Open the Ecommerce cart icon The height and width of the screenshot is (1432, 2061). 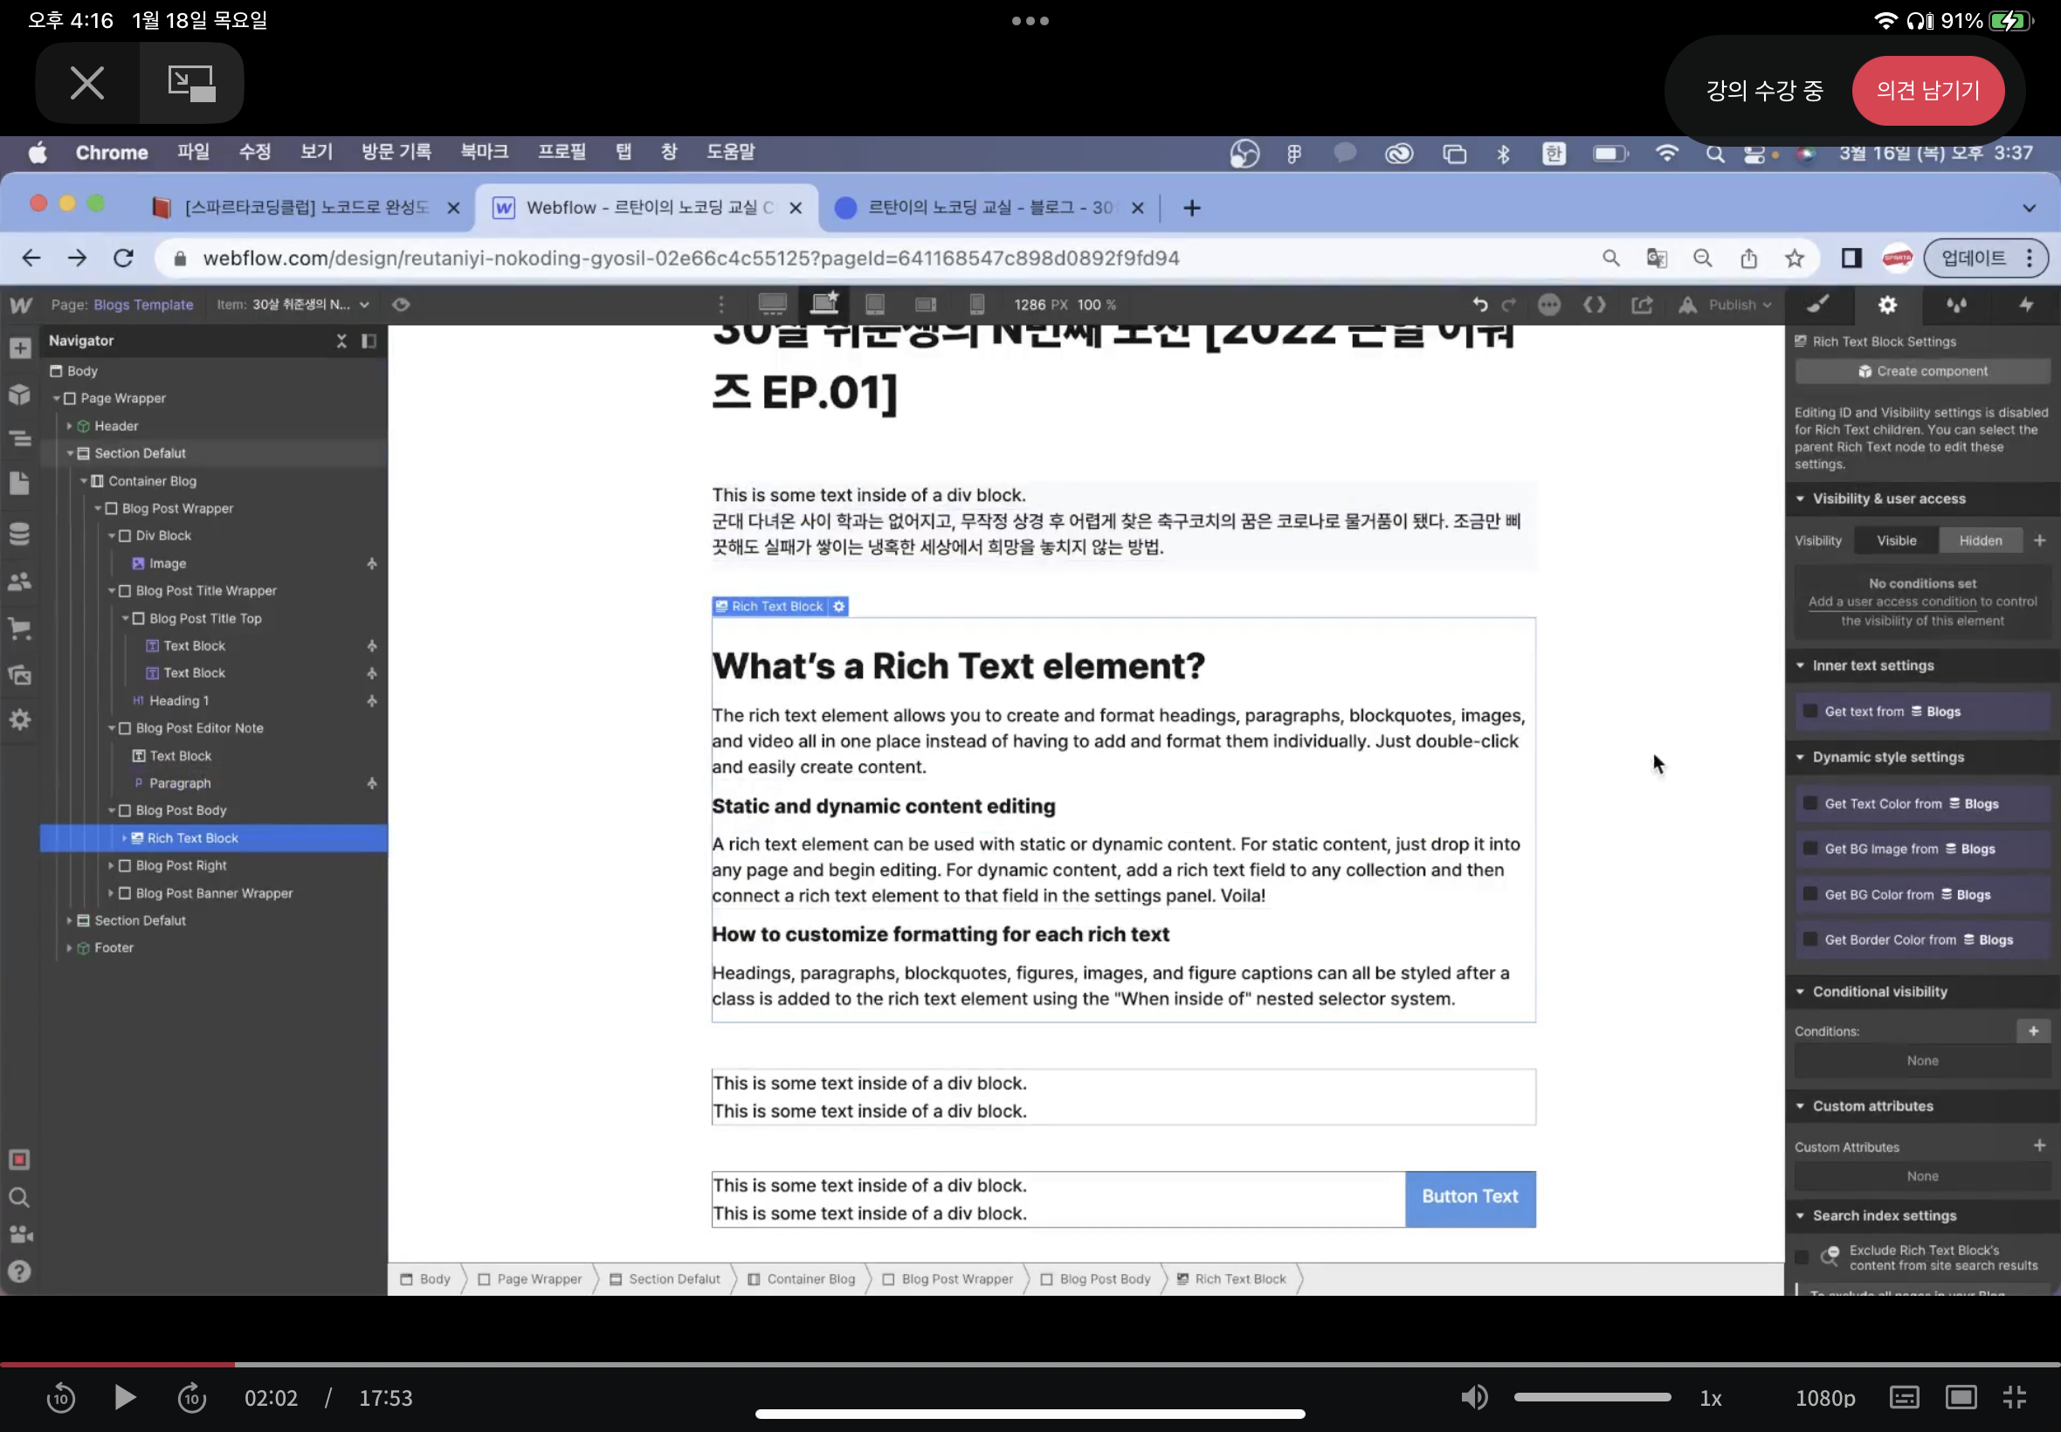tap(20, 628)
